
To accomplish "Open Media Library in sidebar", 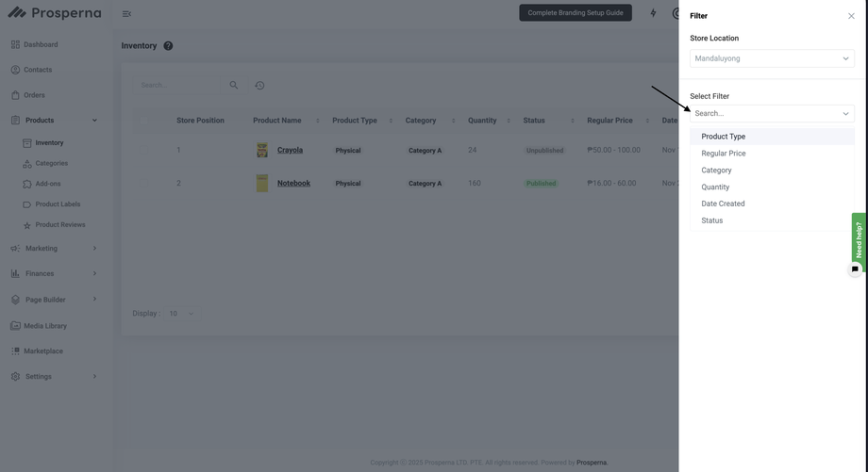I will click(x=39, y=326).
